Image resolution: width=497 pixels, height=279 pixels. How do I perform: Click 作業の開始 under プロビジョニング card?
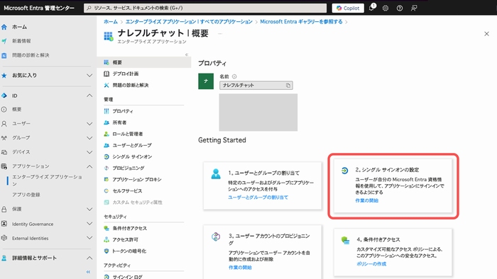[x=240, y=268]
